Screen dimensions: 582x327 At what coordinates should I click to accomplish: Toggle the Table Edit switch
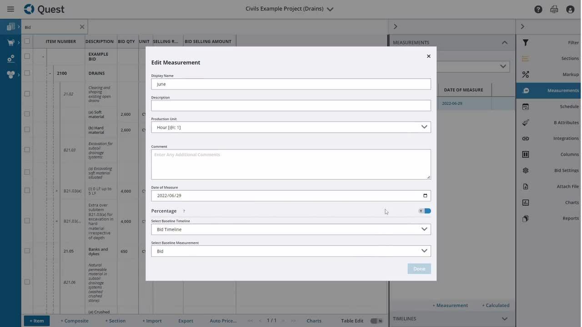click(x=376, y=321)
